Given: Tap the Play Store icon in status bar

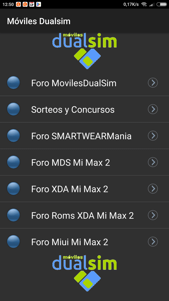Looking at the screenshot, I should [x=39, y=4].
